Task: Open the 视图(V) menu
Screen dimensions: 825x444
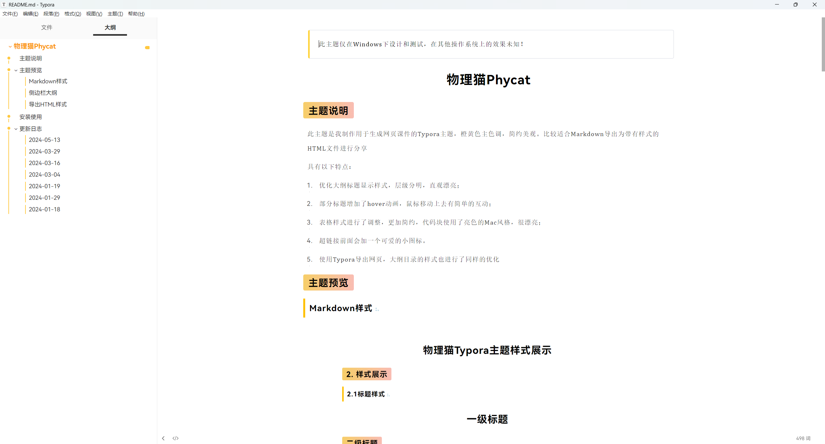Action: click(x=94, y=14)
